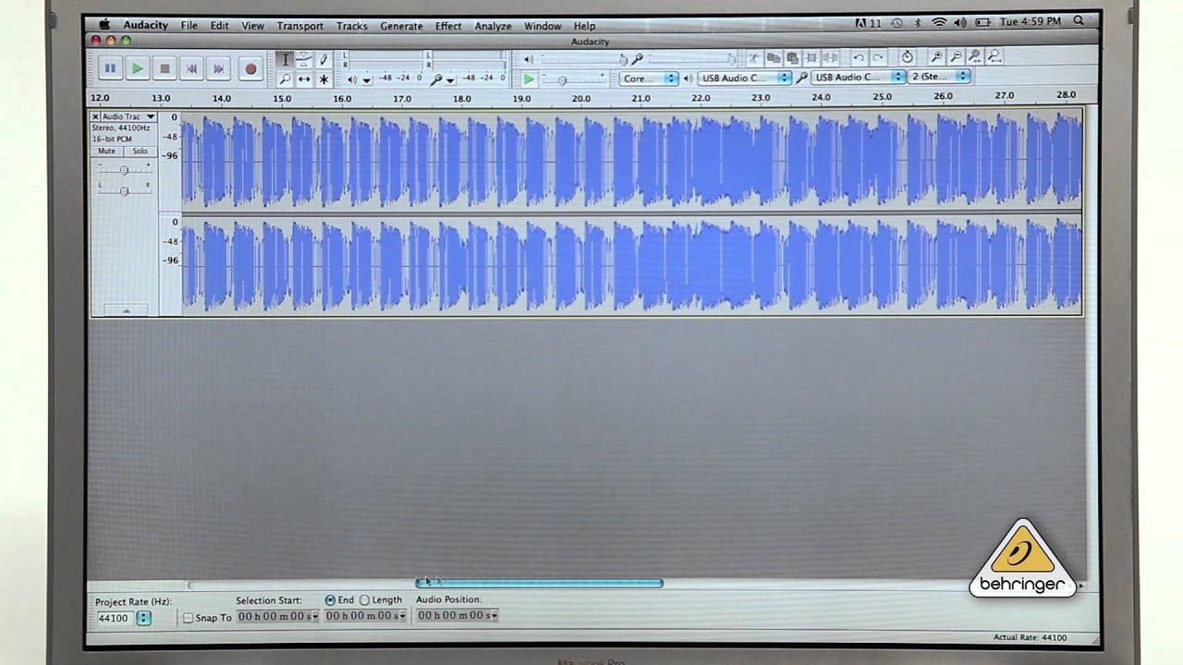Screen dimensions: 1183x665
Task: Select the Draw (pencil) tool
Action: pyautogui.click(x=323, y=59)
